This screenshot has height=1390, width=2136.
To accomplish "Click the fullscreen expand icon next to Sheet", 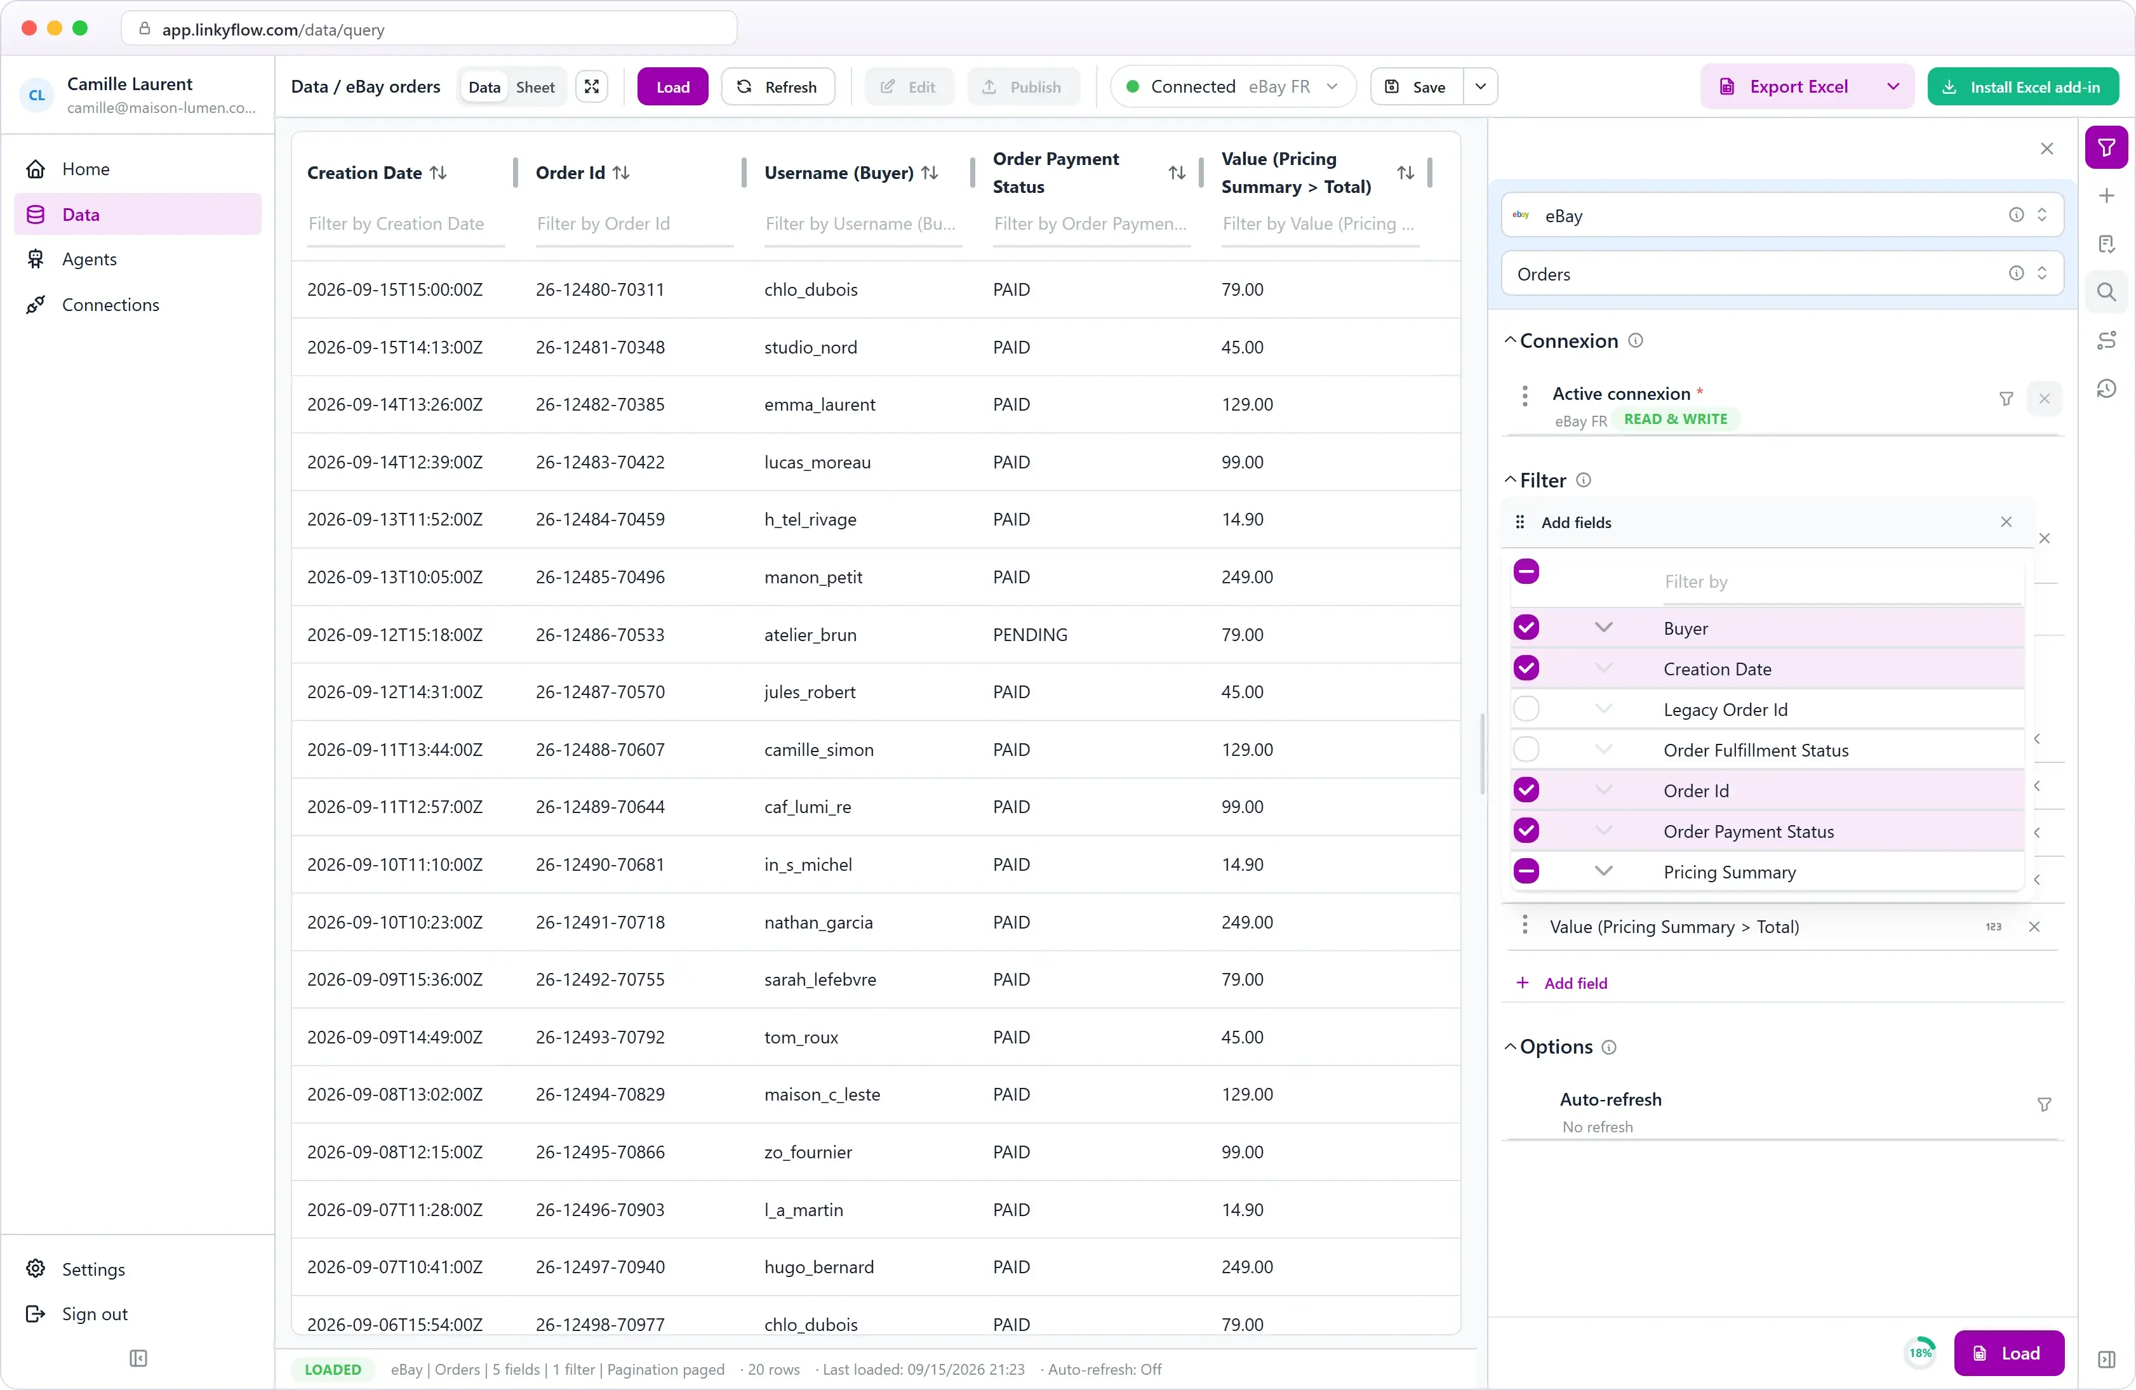I will 591,86.
